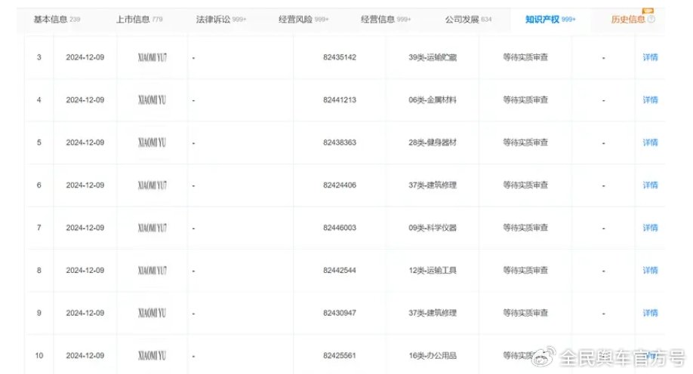
Task: Click the XIAOMI YU trademark image in row 4
Action: [x=153, y=100]
